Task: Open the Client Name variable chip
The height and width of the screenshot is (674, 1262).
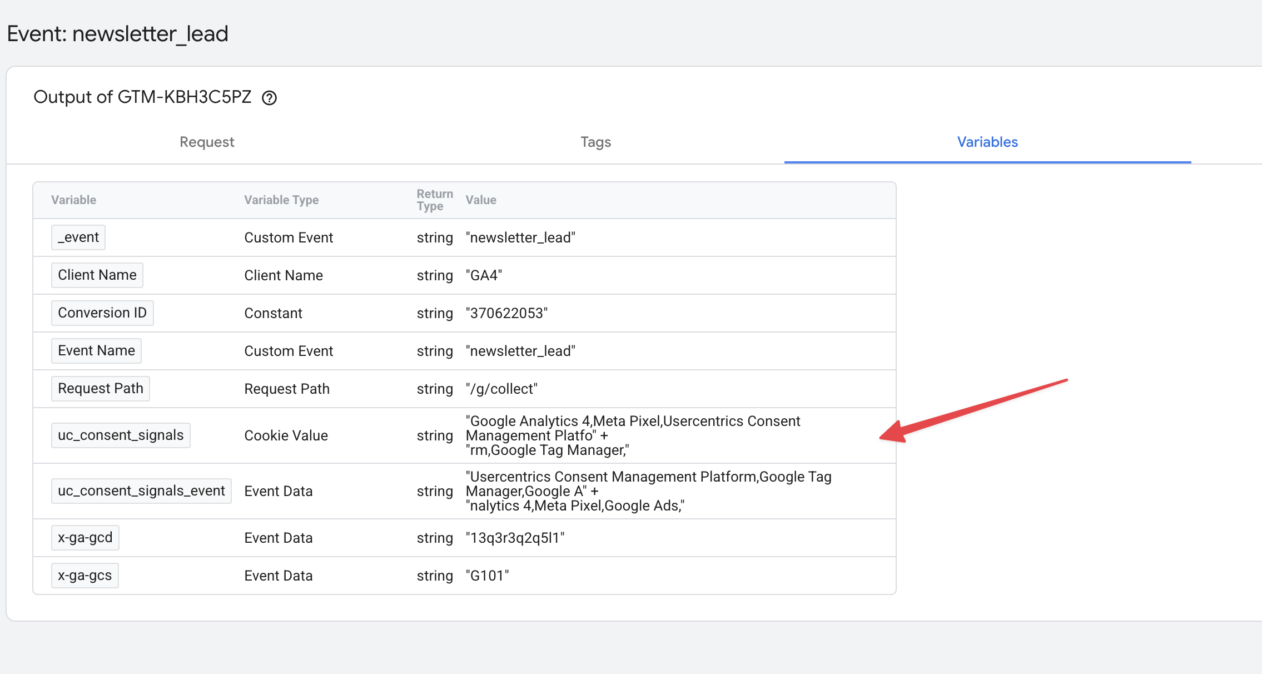Action: [97, 275]
